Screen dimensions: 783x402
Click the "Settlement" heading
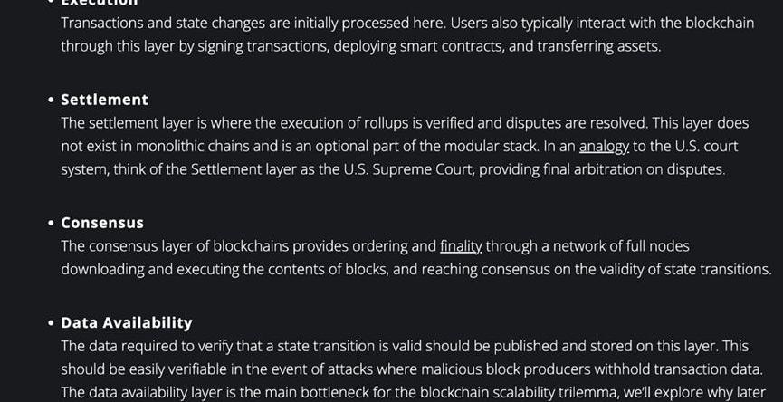(104, 99)
